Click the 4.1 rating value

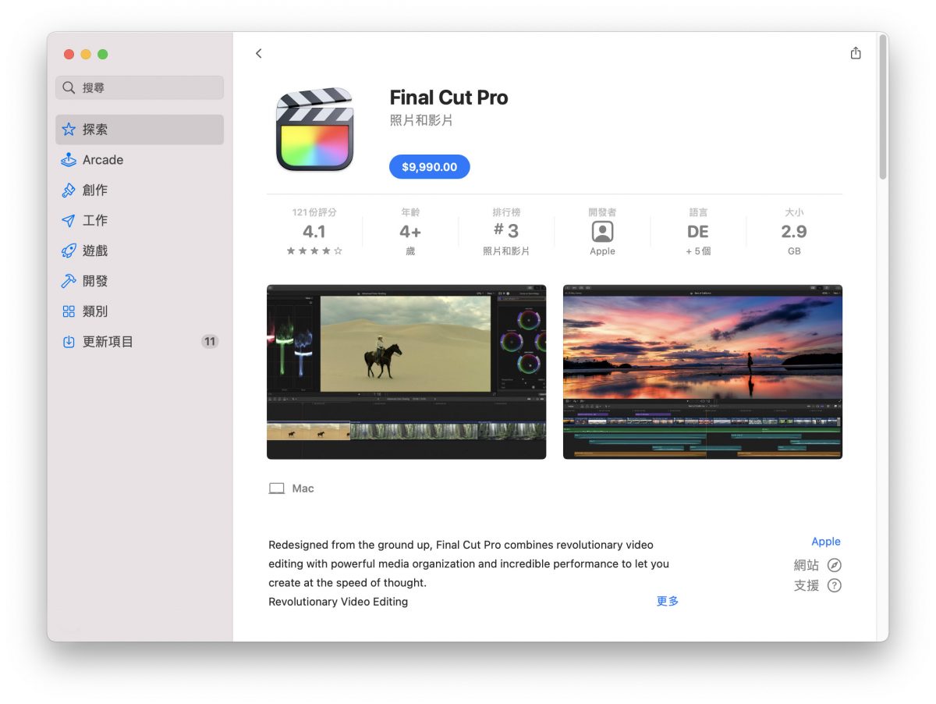pos(314,232)
